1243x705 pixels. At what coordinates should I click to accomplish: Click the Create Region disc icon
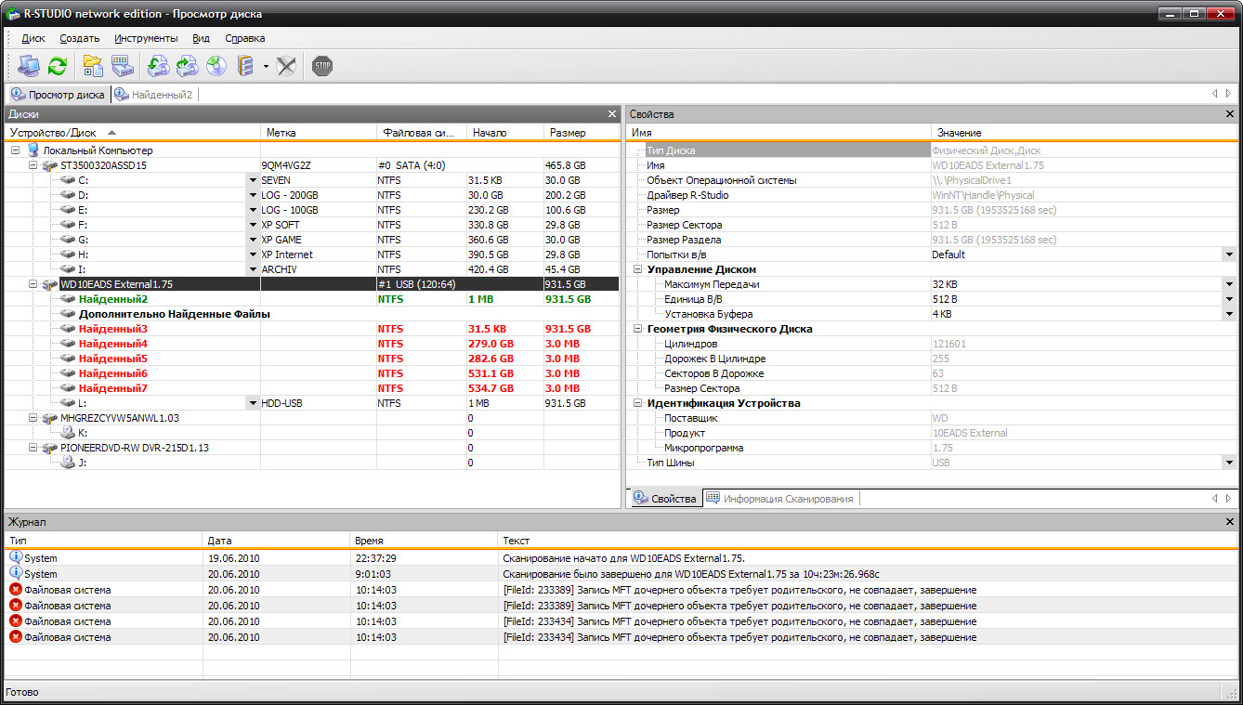coord(216,66)
